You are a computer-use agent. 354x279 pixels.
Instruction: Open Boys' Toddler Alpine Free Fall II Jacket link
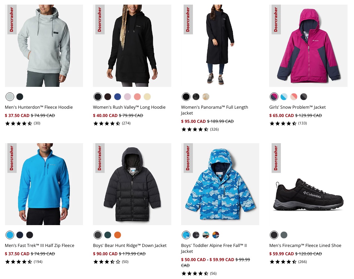[x=214, y=249]
